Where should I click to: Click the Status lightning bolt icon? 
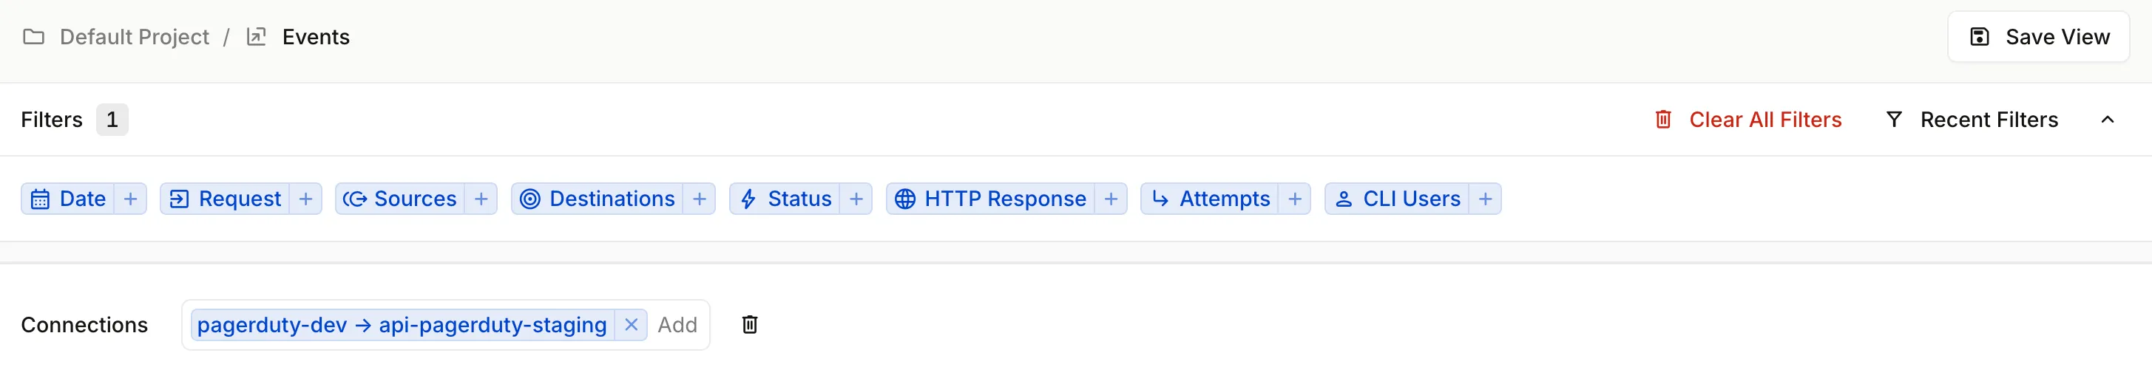click(748, 199)
